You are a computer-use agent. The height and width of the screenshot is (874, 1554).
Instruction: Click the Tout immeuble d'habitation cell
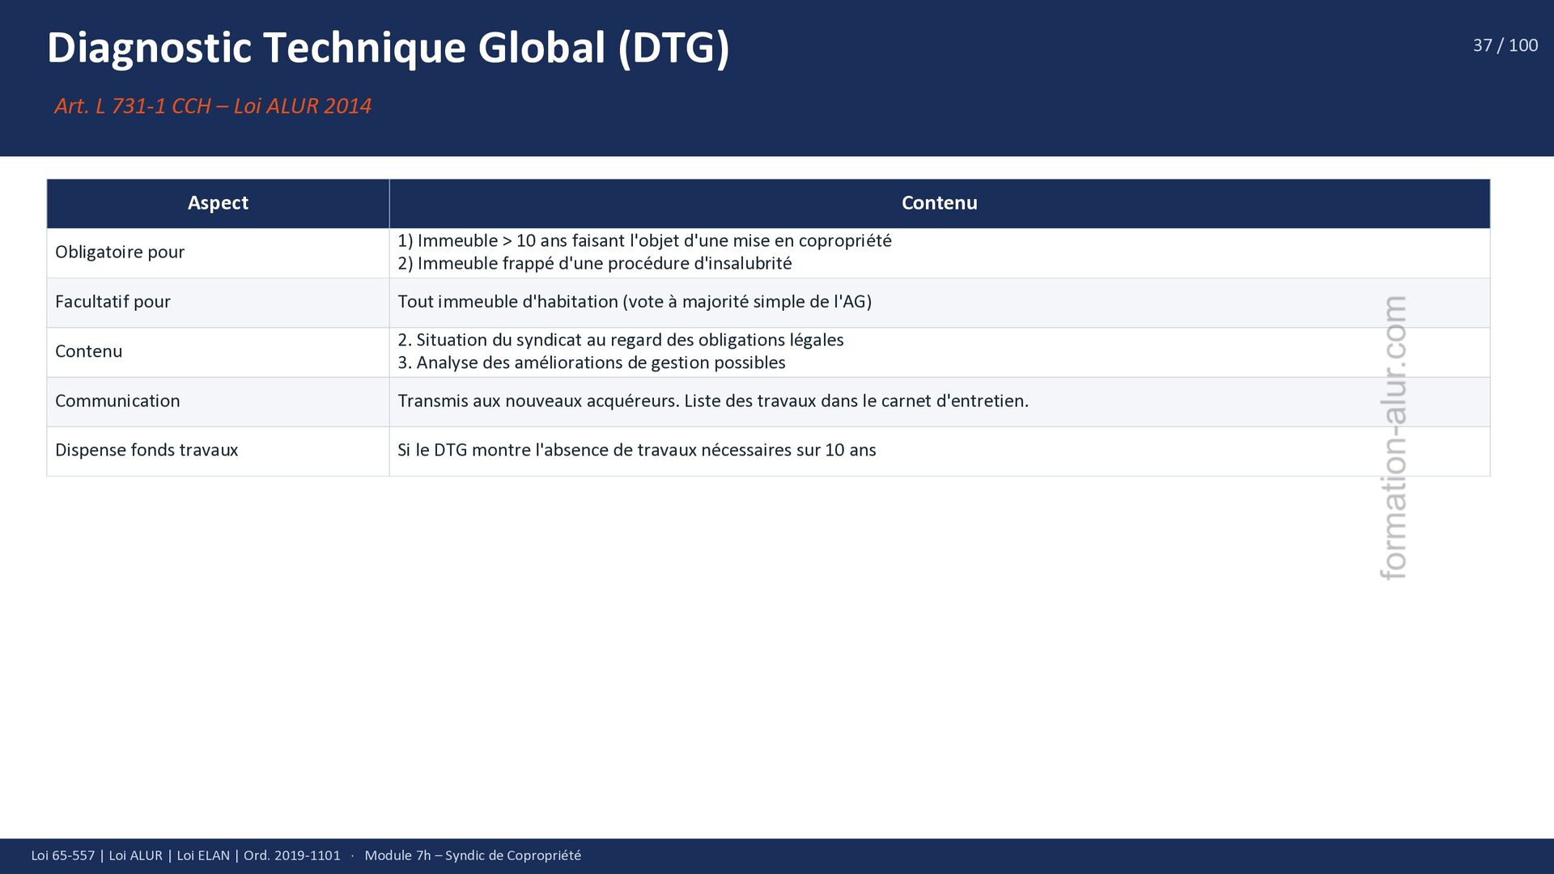click(x=634, y=302)
